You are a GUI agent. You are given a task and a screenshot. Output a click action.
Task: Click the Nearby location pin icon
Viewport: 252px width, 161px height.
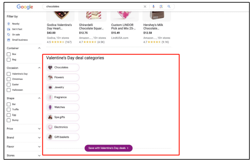coord(9,24)
